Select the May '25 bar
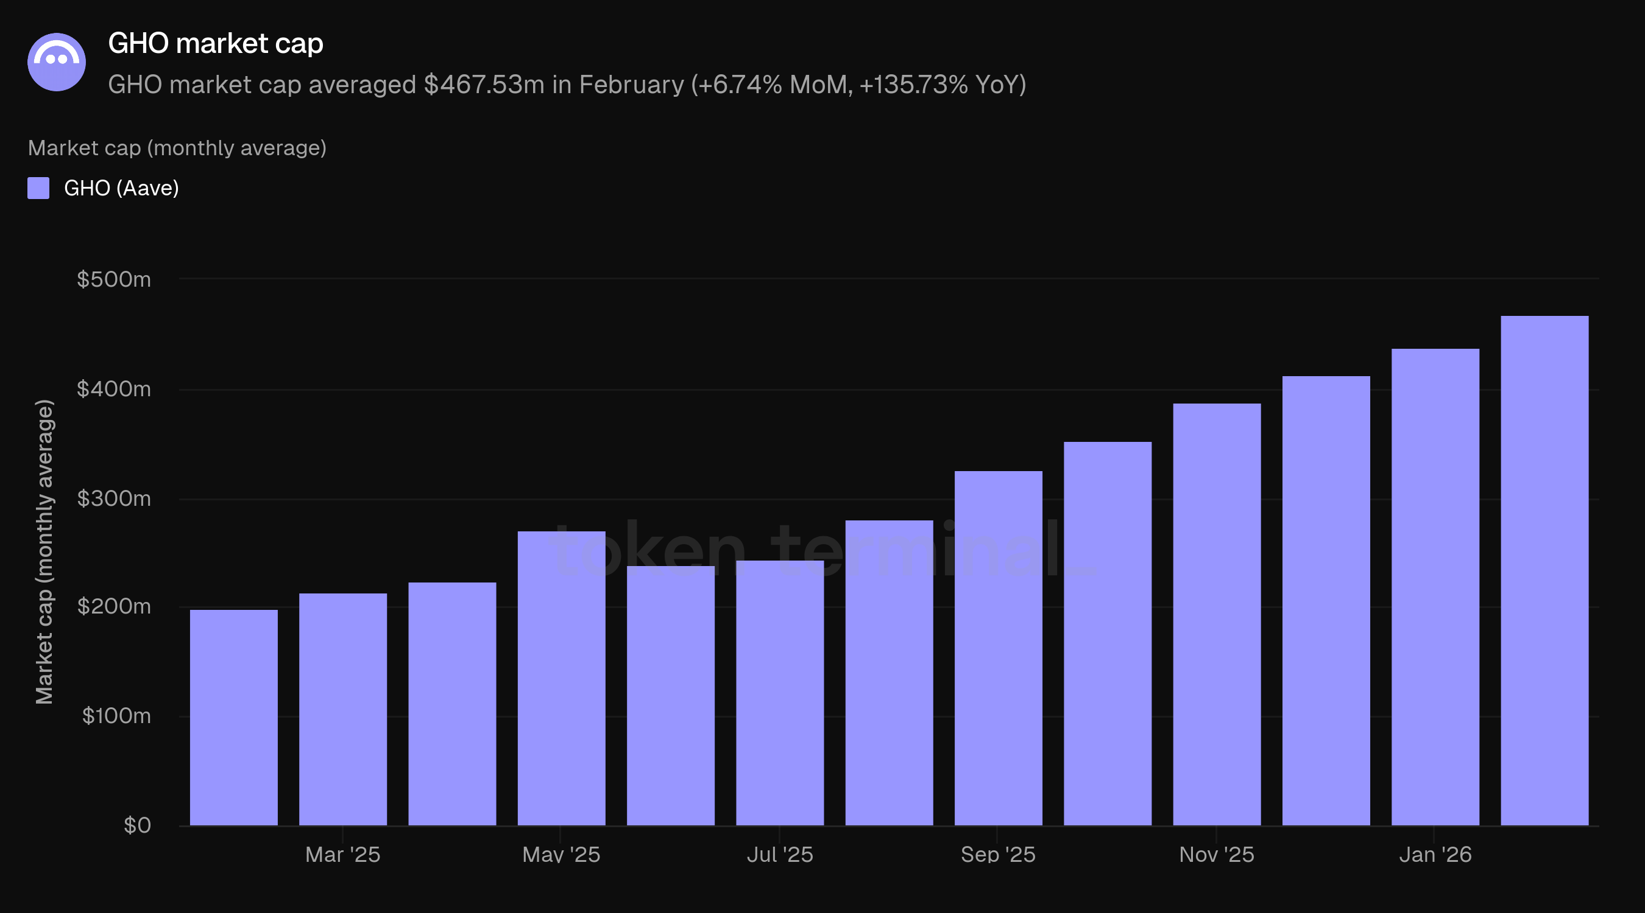Screen dimensions: 1645x913 click(x=561, y=678)
